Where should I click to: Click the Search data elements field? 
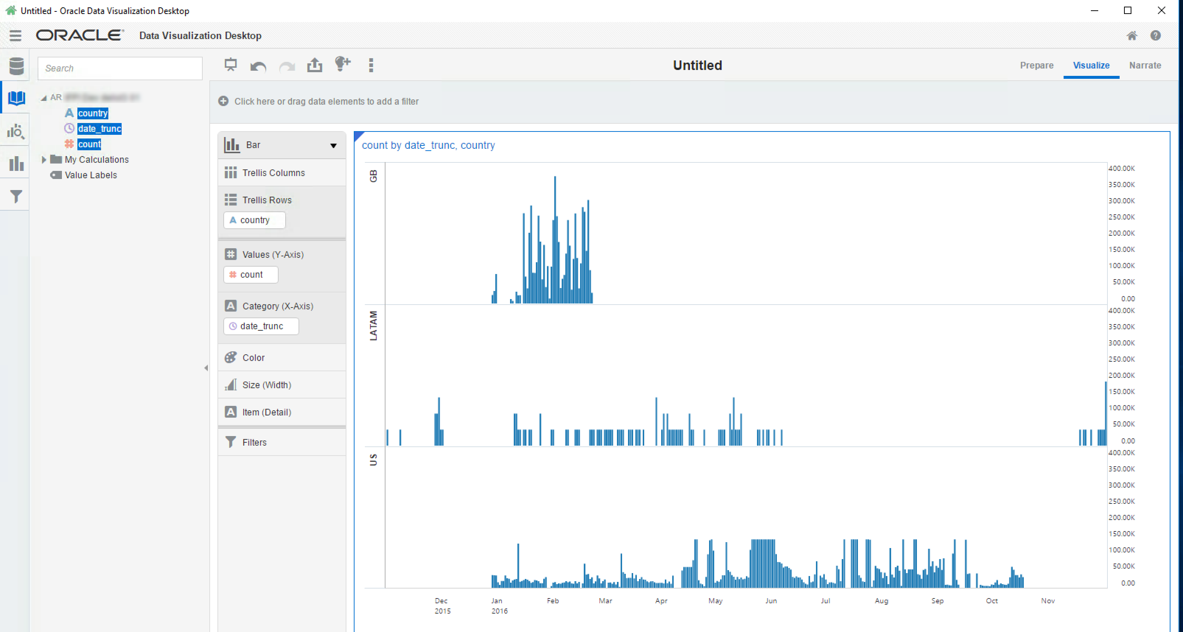pos(120,69)
